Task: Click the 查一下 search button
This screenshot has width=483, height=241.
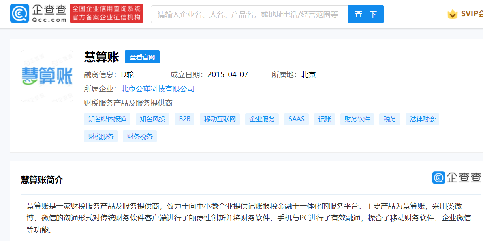Action: coord(365,14)
